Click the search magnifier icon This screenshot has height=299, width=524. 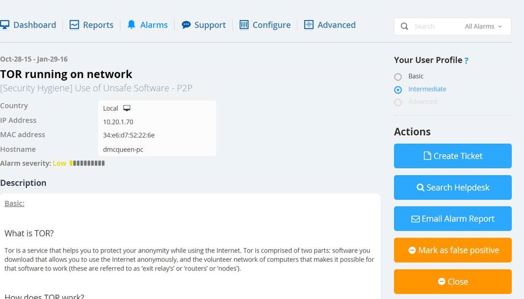[404, 26]
